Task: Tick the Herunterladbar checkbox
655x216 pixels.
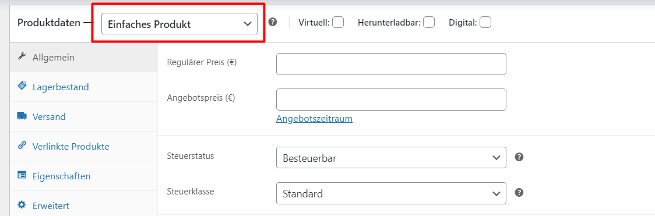Action: click(x=428, y=22)
